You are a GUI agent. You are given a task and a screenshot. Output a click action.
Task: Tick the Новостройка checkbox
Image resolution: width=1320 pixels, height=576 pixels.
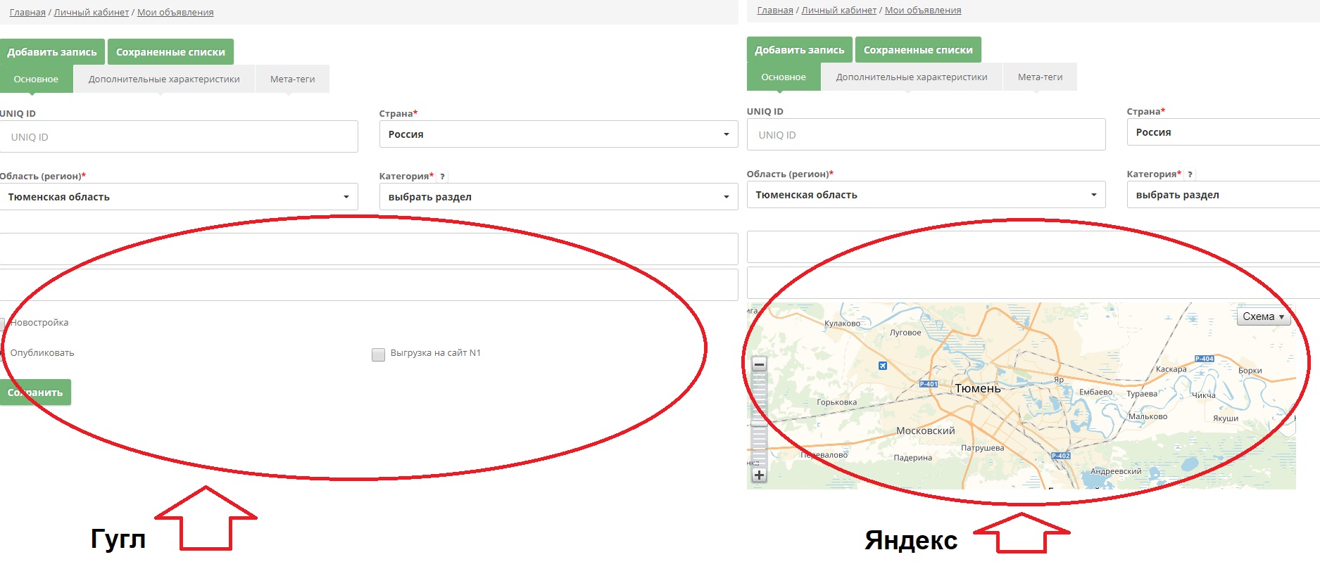2,323
